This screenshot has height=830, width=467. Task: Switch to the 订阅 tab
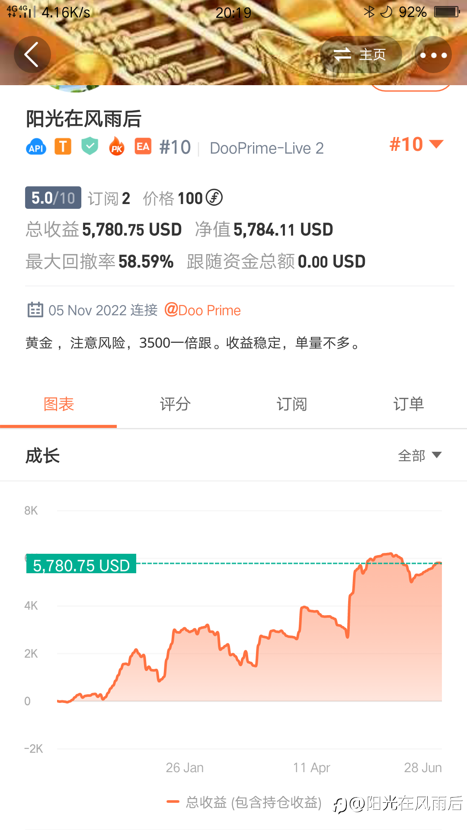[x=292, y=404]
